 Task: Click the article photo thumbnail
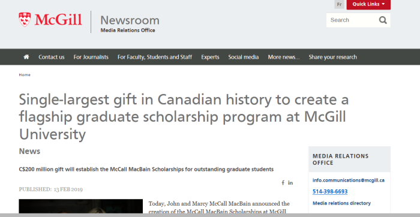pyautogui.click(x=80, y=206)
